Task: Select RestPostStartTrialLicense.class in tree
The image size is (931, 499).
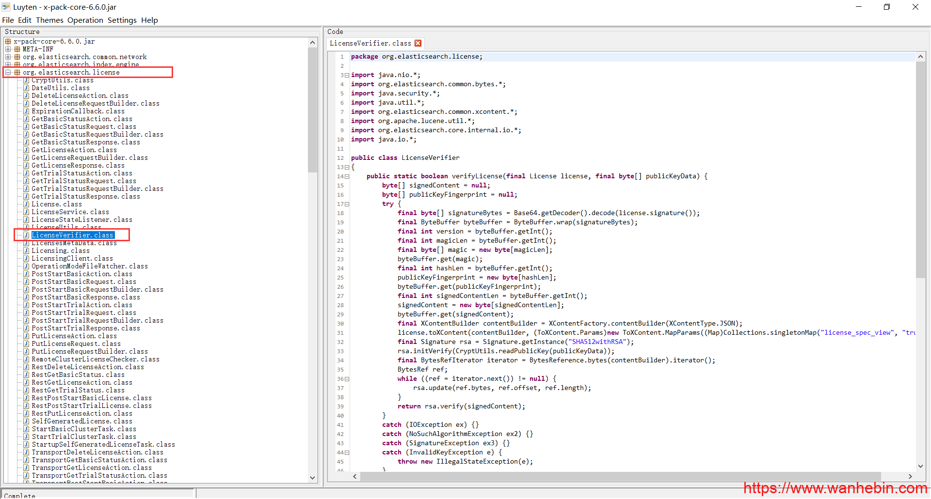Action: click(92, 405)
